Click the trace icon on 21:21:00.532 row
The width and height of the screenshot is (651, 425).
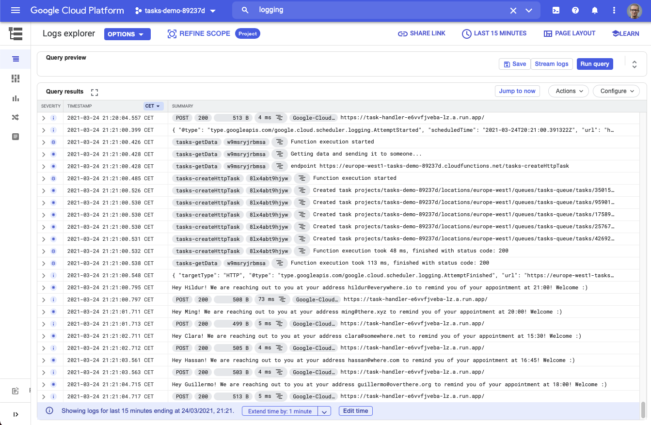click(x=302, y=251)
